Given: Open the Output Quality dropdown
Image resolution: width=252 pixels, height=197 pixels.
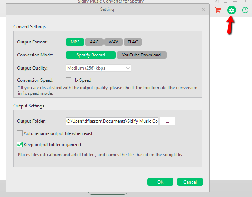Looking at the screenshot, I should pyautogui.click(x=98, y=68).
